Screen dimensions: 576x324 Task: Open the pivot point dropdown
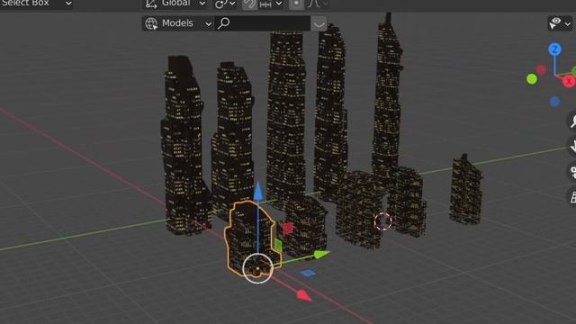click(225, 4)
